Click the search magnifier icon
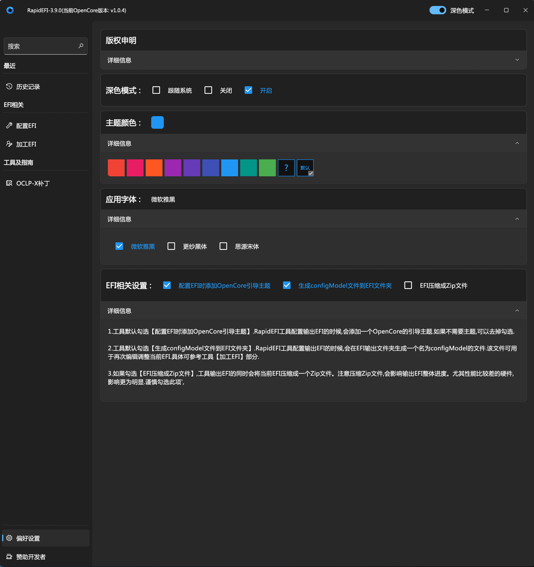This screenshot has height=567, width=534. (81, 46)
